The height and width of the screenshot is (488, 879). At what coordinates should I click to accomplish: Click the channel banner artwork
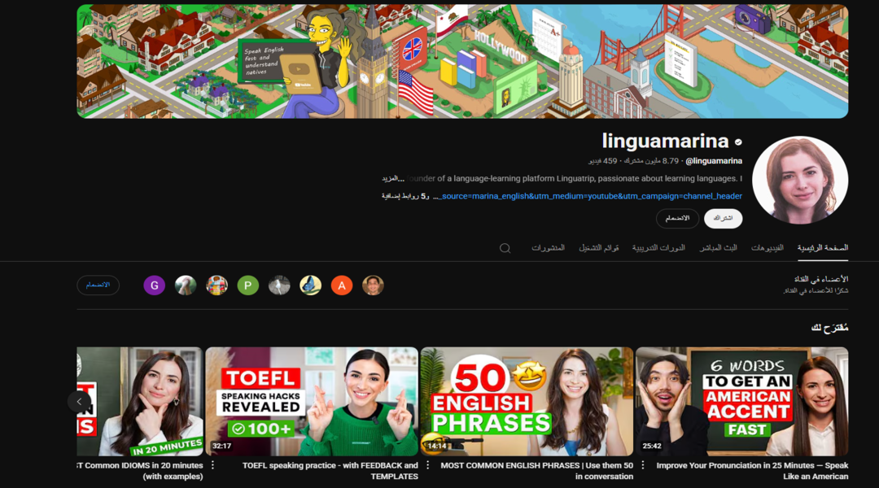click(462, 62)
